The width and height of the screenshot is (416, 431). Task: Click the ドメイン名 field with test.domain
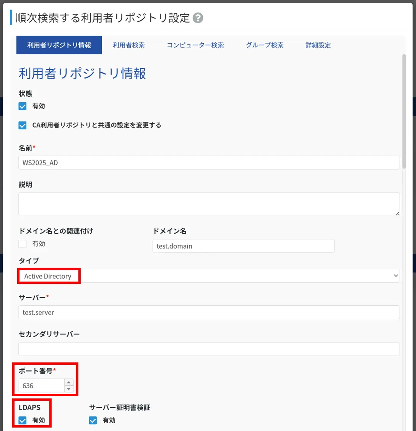click(x=244, y=246)
